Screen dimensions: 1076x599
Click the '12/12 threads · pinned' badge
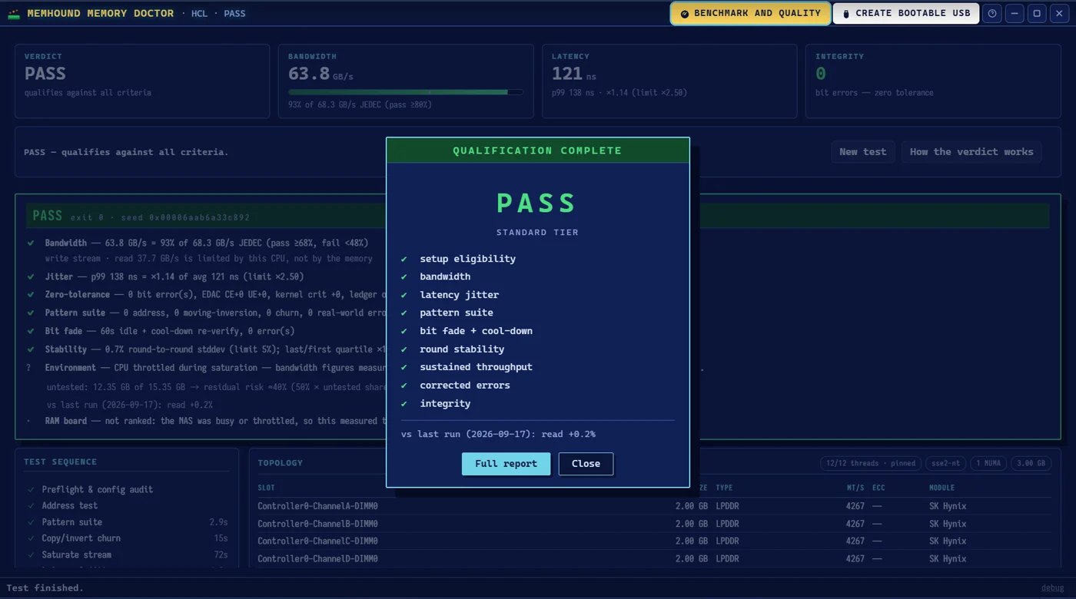tap(871, 463)
